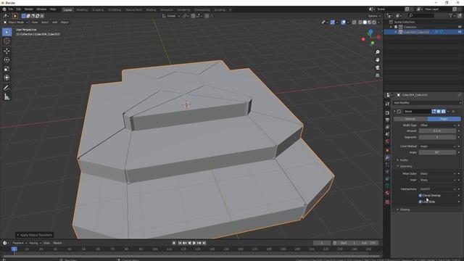Click the outliner filter funnel icon
The image size is (464, 261).
(451, 16)
